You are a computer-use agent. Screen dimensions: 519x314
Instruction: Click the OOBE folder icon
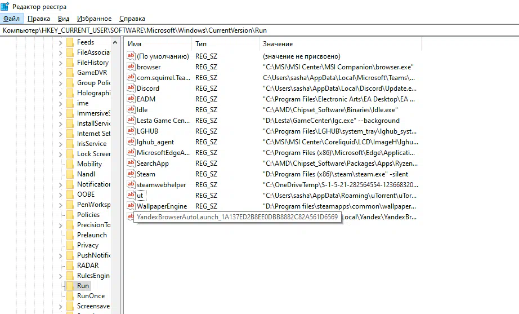pyautogui.click(x=70, y=194)
